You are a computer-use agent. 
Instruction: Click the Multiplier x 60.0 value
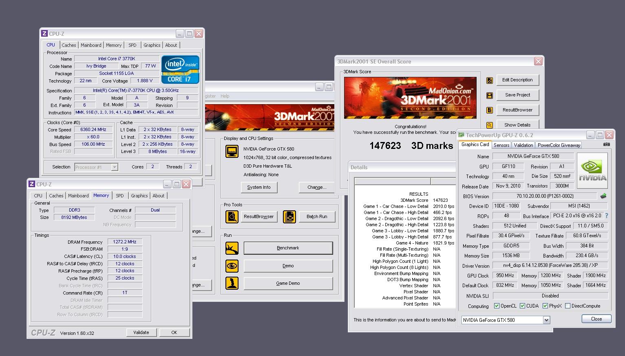click(93, 137)
